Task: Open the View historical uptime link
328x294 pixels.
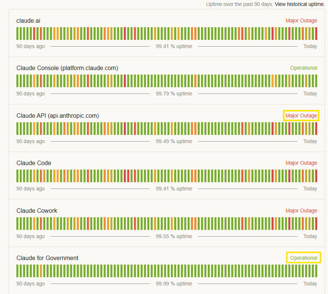Action: coord(300,4)
